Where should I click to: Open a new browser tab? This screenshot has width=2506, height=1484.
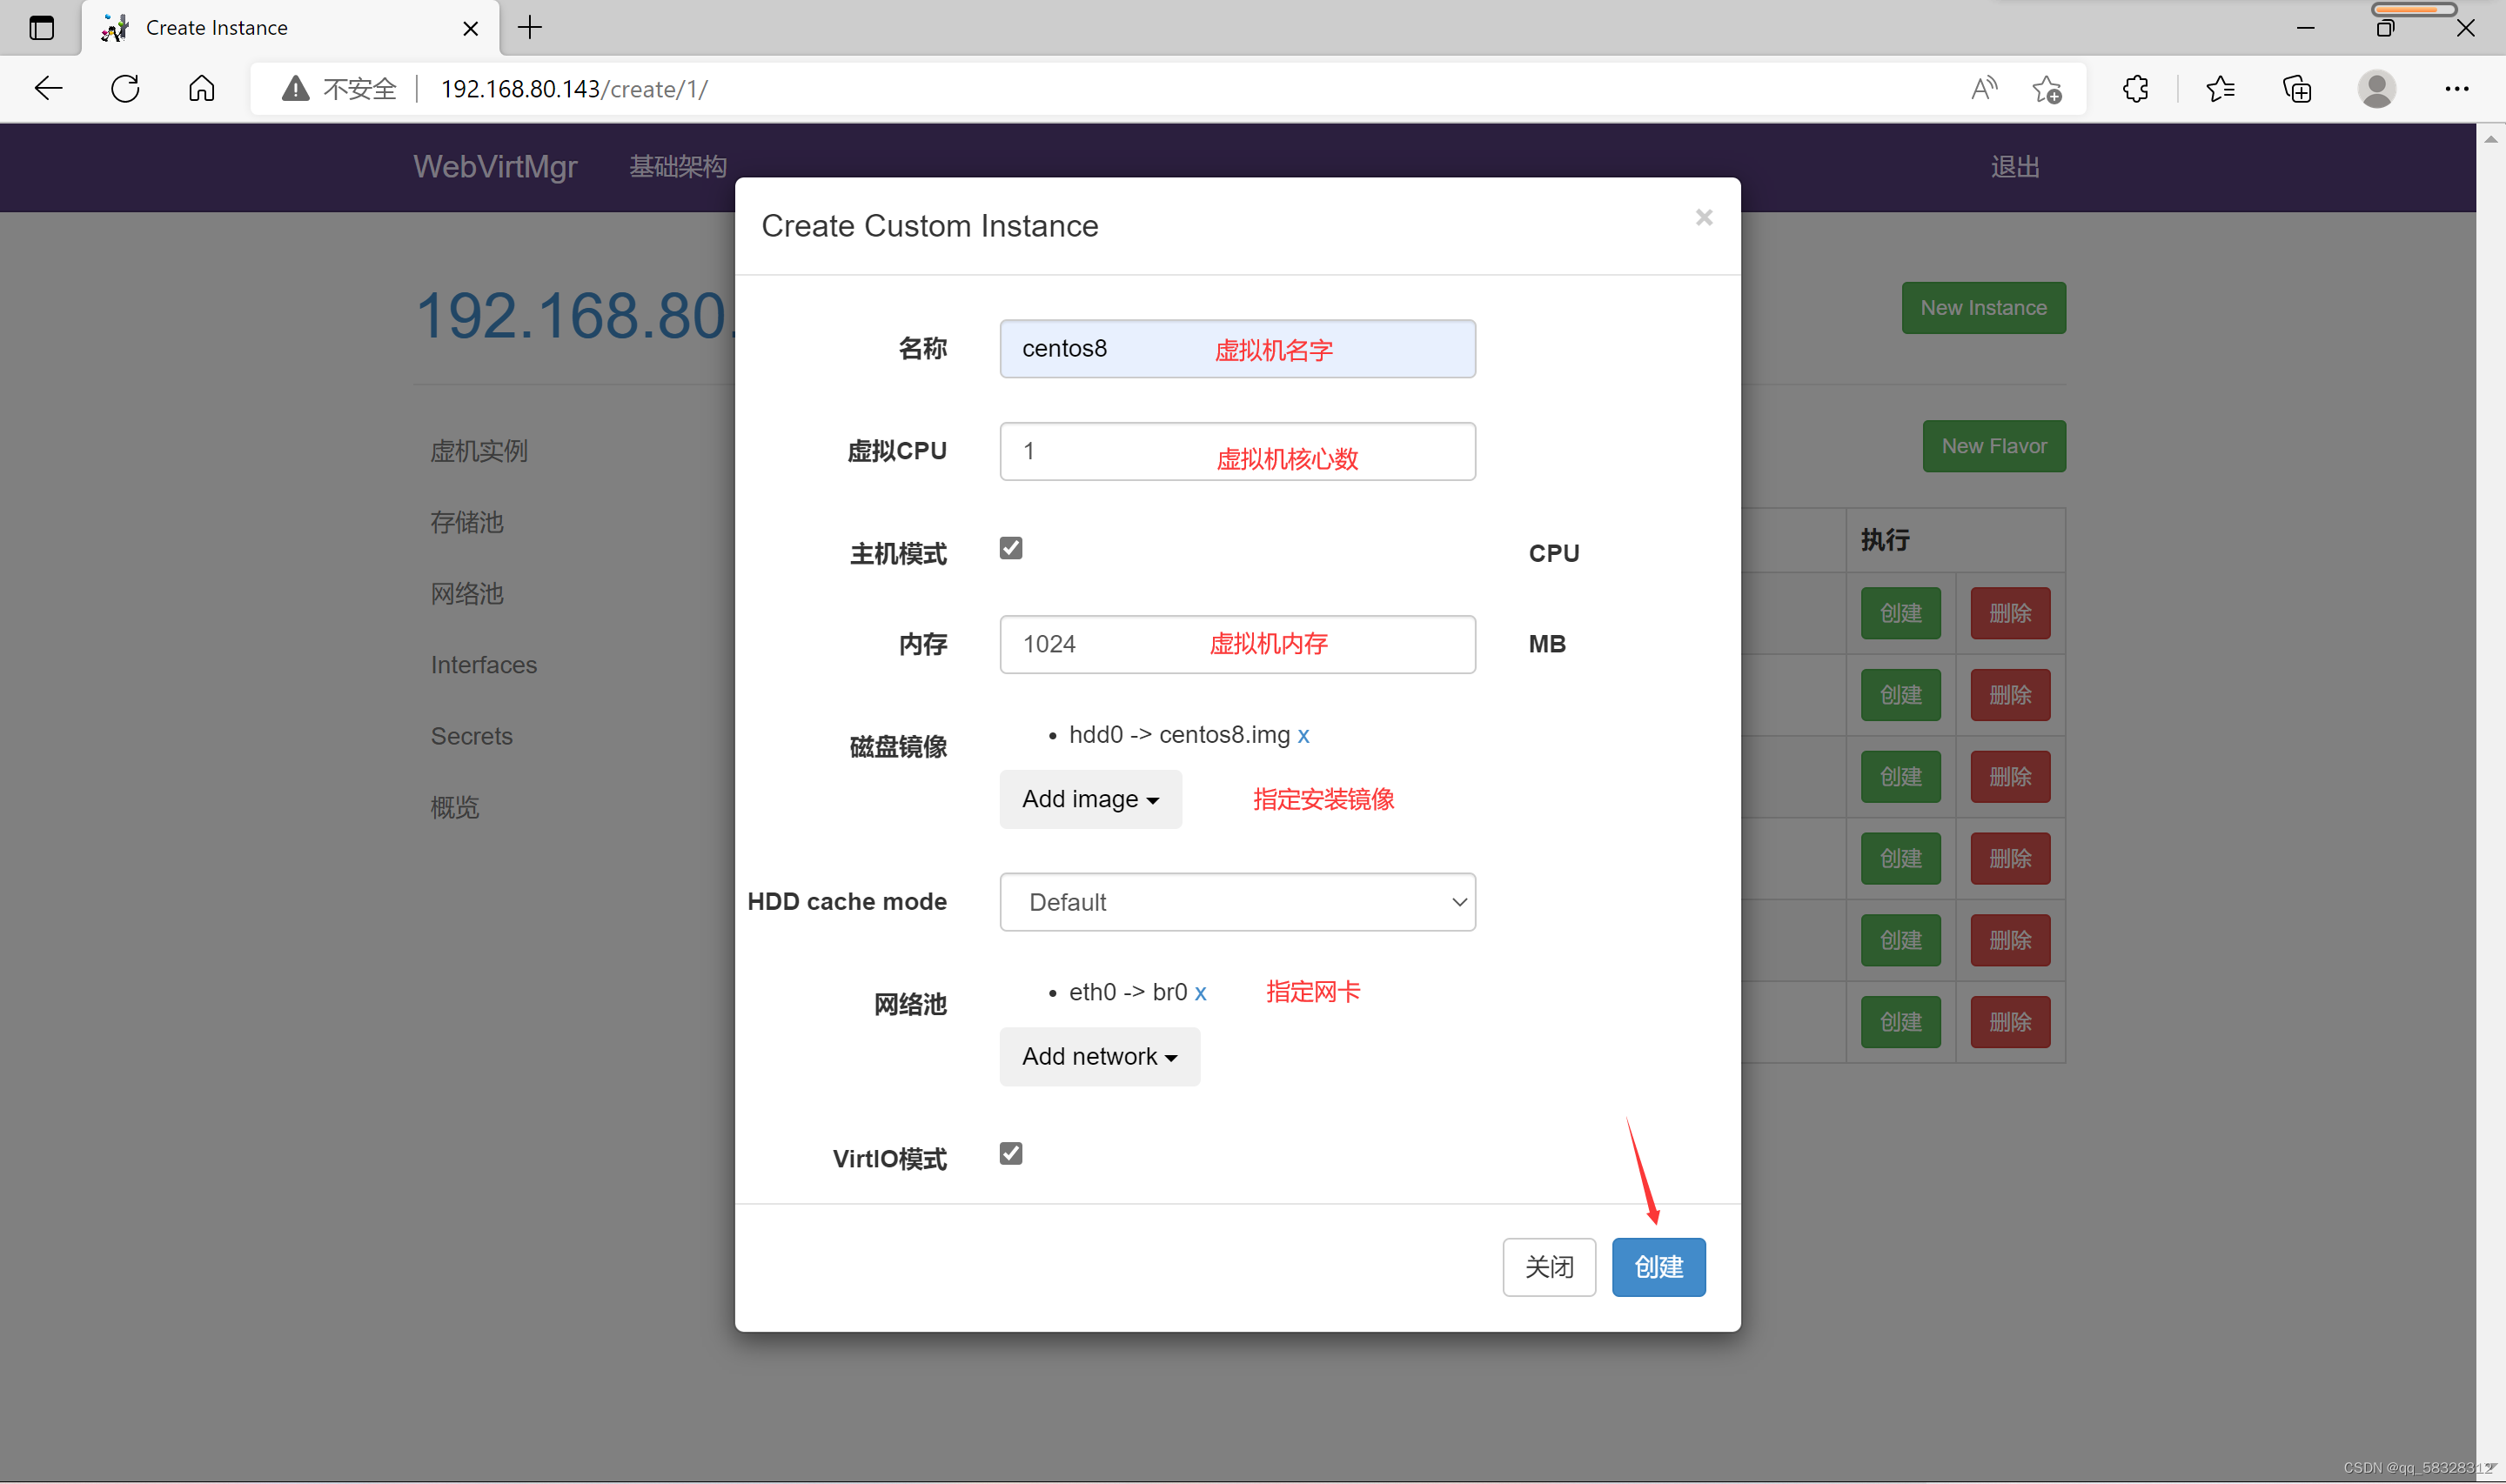[530, 28]
